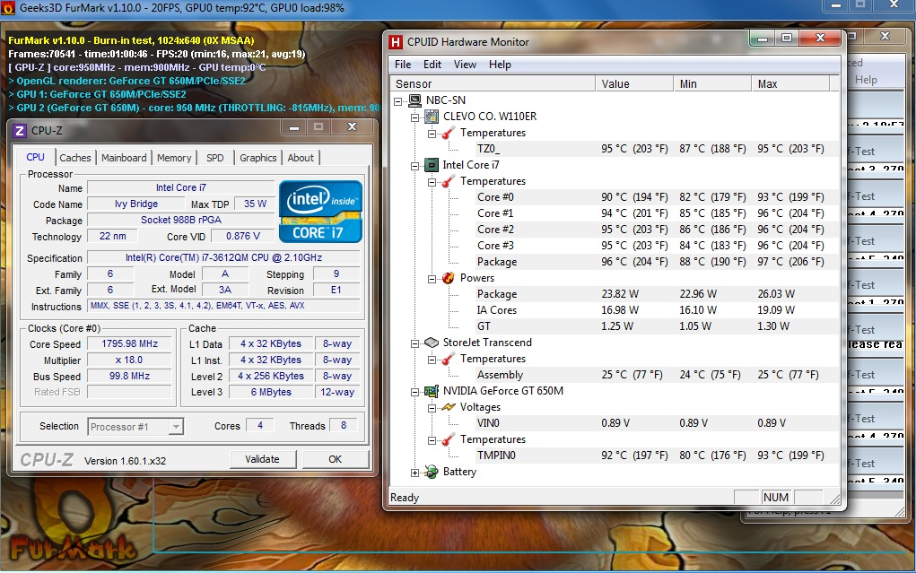Click the FurMark title bar icon
This screenshot has height=573, width=916.
[7, 8]
